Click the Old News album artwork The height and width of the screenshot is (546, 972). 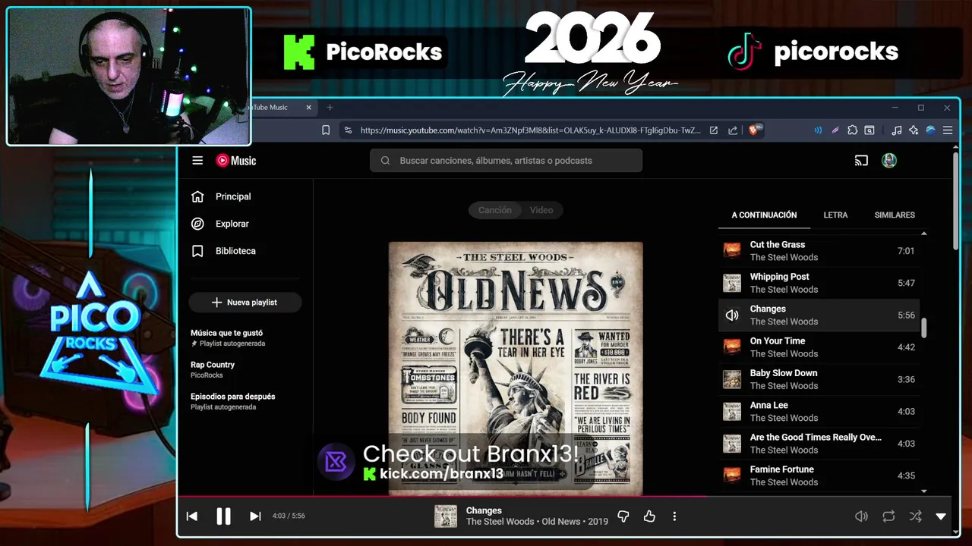coord(516,369)
